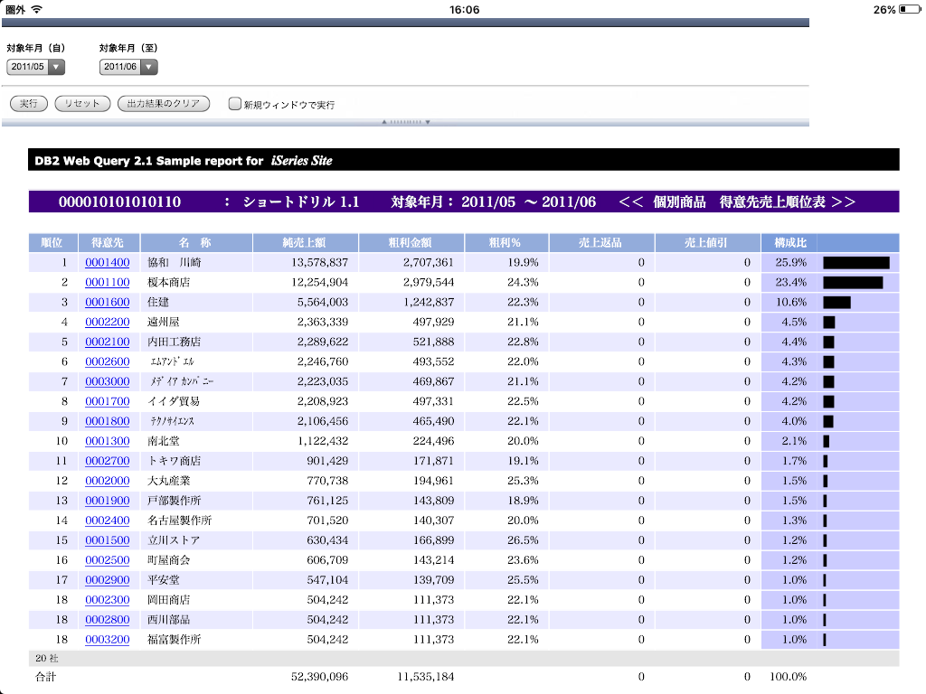This screenshot has width=926, height=694.
Task: Tap the Wi-Fi status icon
Action: pos(36,9)
